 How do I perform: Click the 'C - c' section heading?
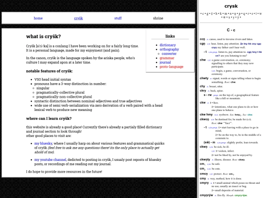pyautogui.click(x=231, y=30)
